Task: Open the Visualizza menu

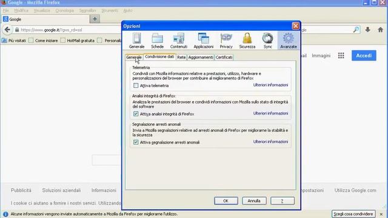Action: click(x=42, y=11)
